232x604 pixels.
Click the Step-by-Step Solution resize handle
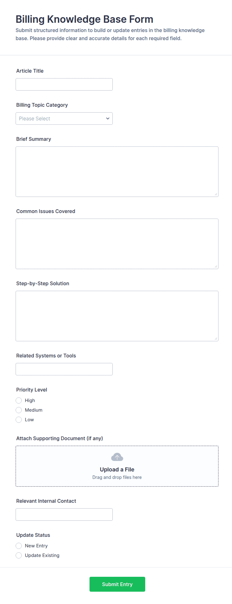pyautogui.click(x=216, y=339)
